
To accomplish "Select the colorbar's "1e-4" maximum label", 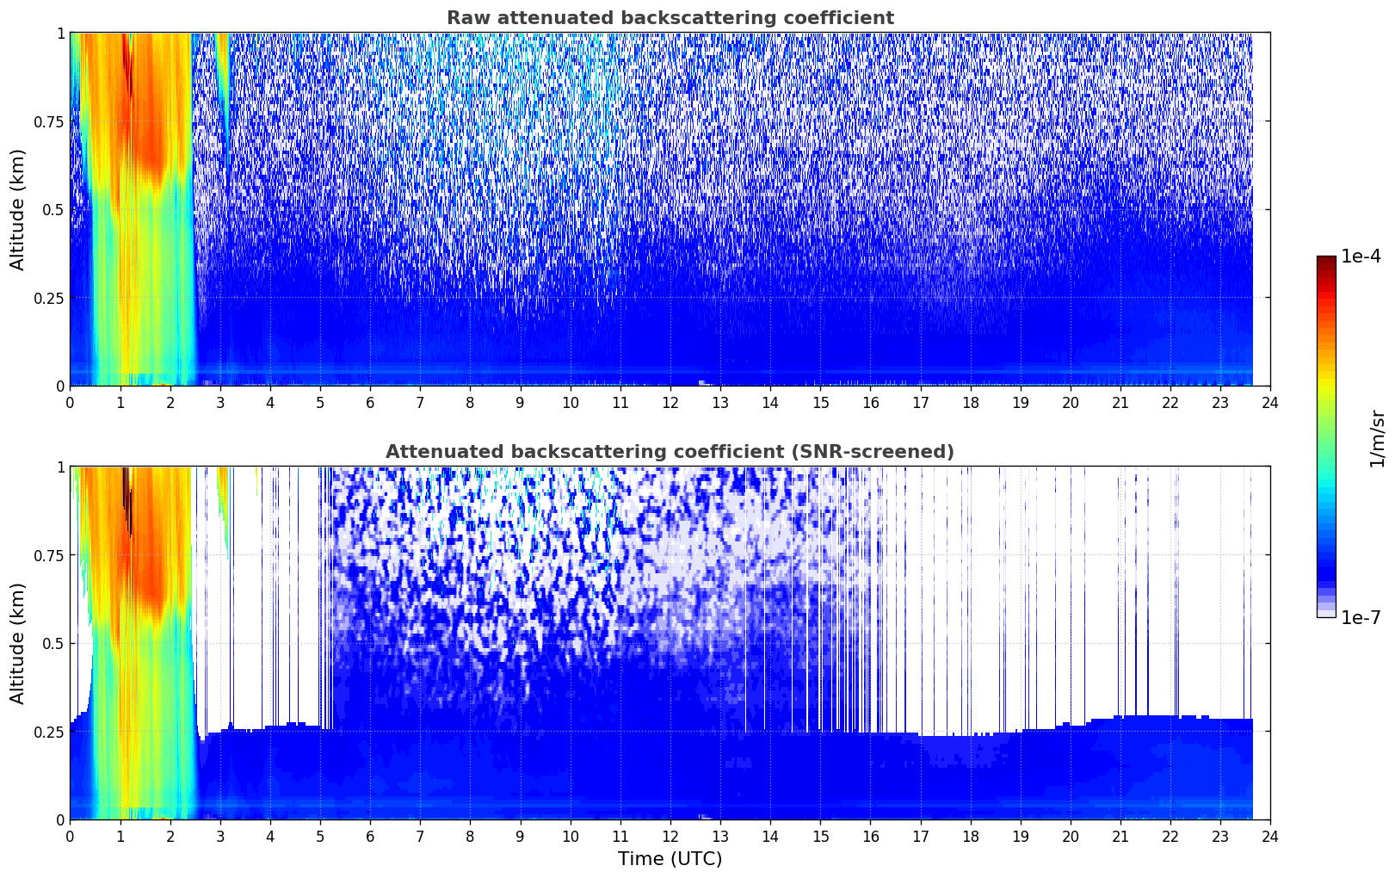I will click(x=1361, y=257).
